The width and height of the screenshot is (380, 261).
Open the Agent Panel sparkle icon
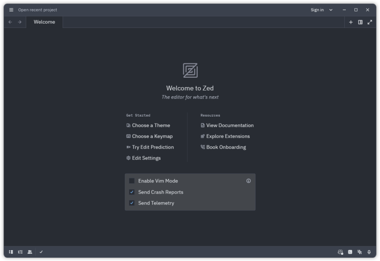pos(360,252)
